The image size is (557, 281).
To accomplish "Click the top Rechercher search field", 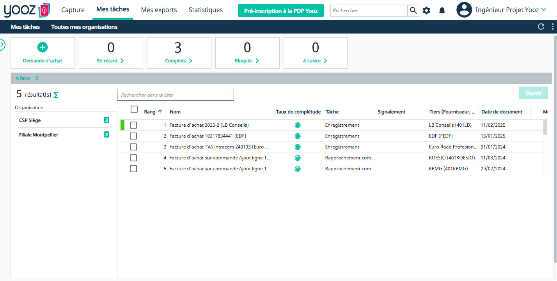I will coord(369,11).
